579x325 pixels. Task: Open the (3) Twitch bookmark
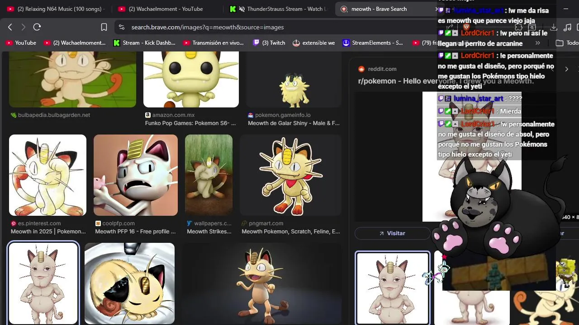pos(269,43)
